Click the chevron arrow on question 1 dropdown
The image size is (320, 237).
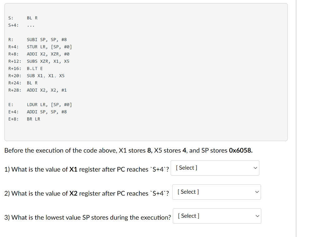[255, 168]
